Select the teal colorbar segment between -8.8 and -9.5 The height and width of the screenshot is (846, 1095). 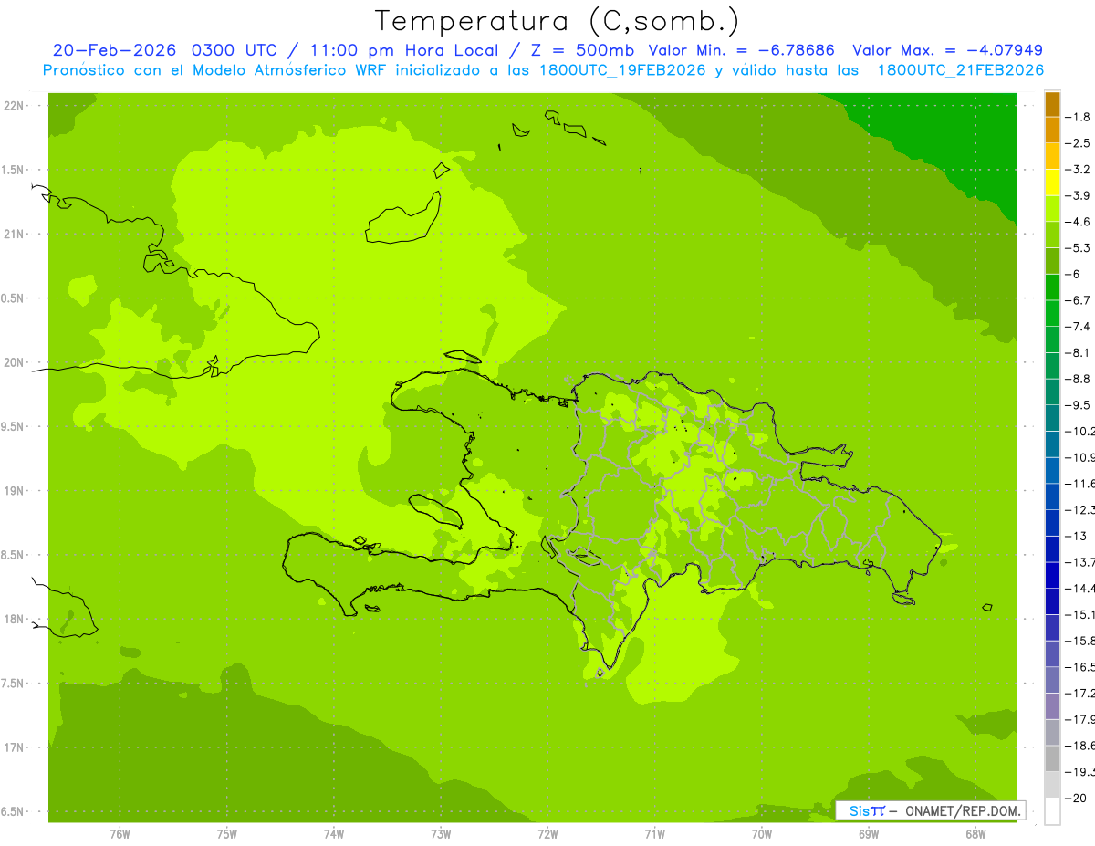tap(1052, 392)
